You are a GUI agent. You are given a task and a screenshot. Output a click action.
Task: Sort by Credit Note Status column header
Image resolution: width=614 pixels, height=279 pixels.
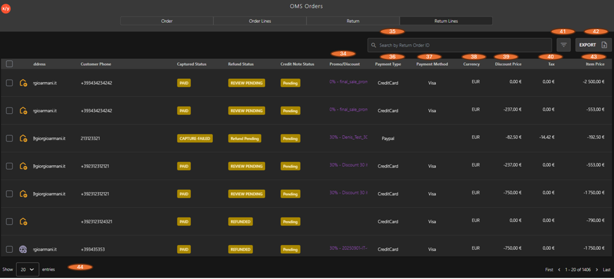(x=297, y=64)
